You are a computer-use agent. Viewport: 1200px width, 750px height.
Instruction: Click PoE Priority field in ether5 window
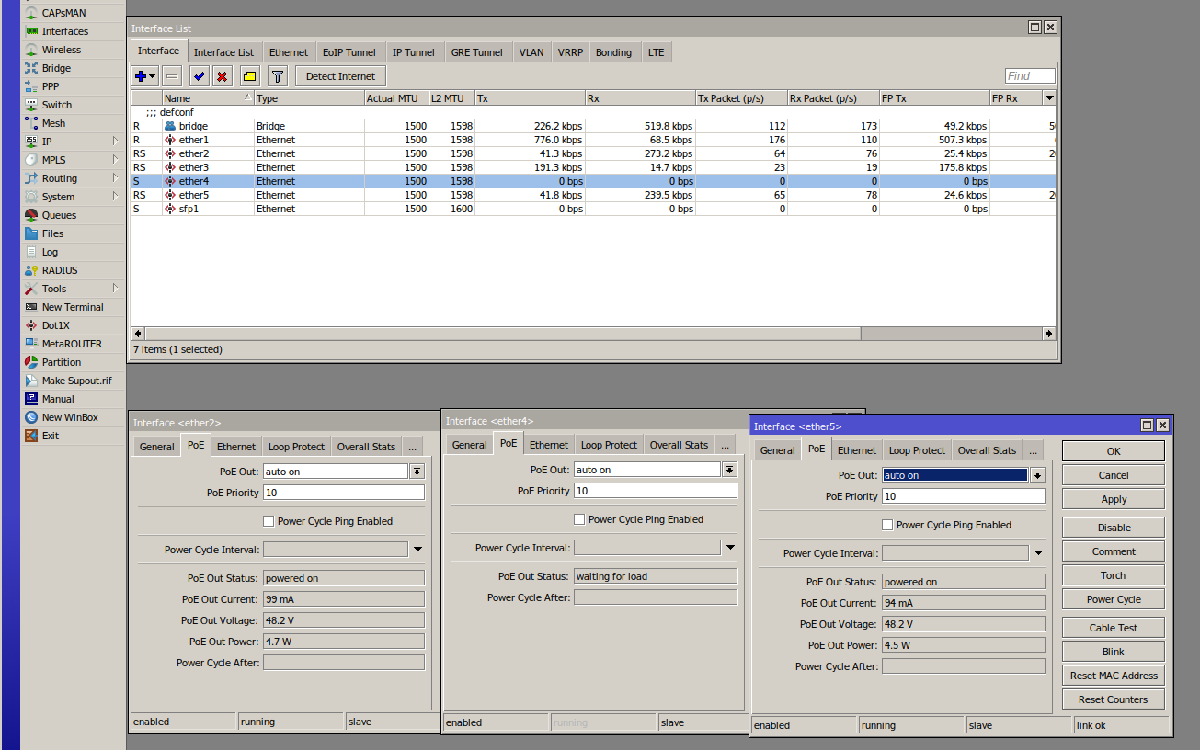tap(963, 496)
